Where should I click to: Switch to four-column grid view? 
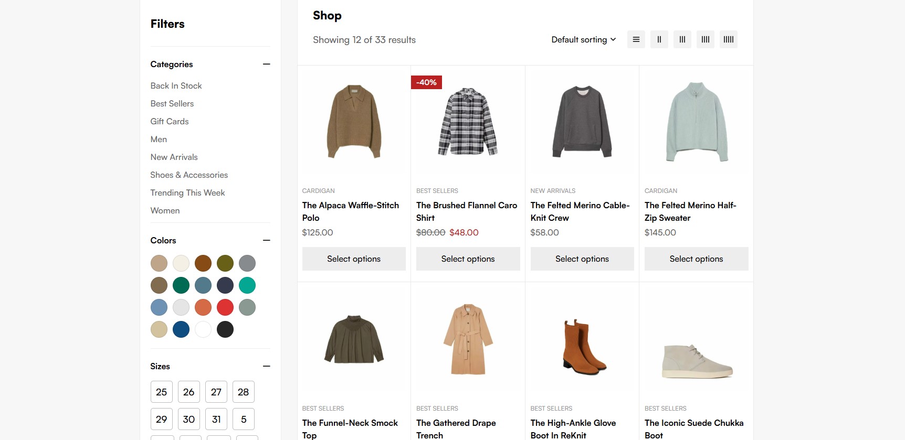coord(706,39)
